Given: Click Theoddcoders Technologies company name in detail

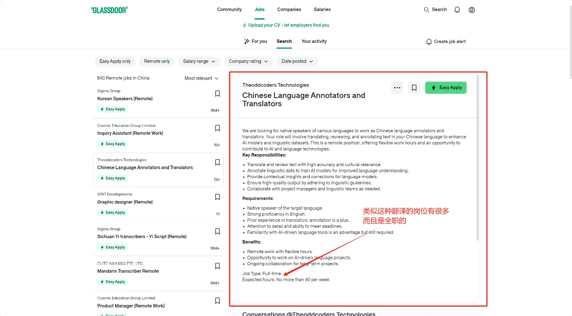Looking at the screenshot, I should [x=276, y=85].
